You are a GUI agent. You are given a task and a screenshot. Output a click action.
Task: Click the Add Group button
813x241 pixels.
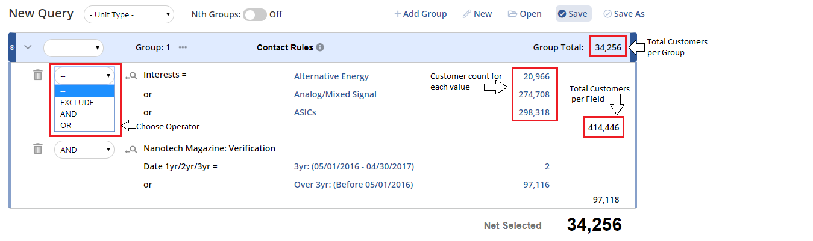(x=420, y=14)
